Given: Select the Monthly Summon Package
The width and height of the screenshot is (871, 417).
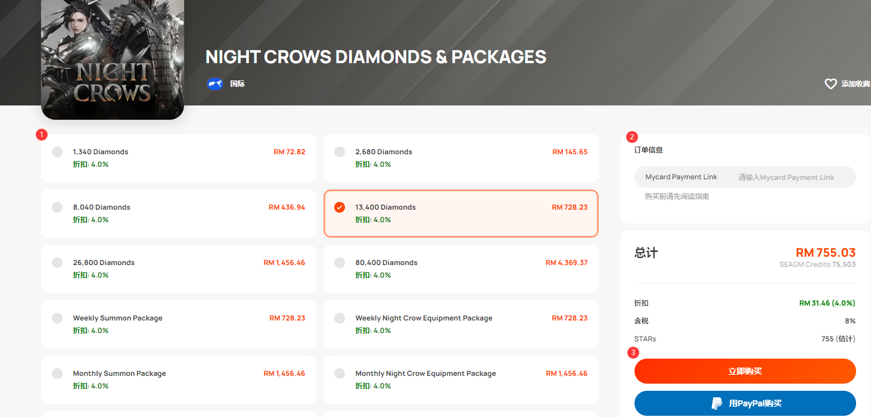Looking at the screenshot, I should pyautogui.click(x=179, y=379).
